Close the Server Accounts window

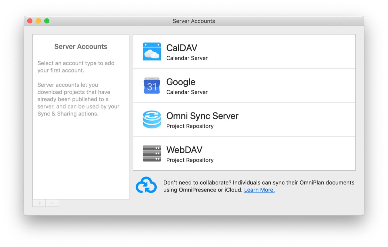(x=30, y=21)
